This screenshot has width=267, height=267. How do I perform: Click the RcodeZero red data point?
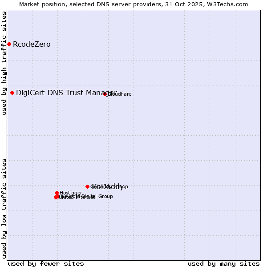point(9,44)
